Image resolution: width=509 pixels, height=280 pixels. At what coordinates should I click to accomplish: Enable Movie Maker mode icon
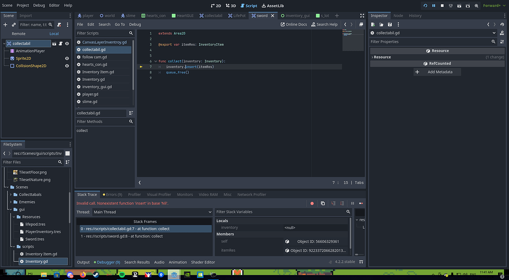476,6
